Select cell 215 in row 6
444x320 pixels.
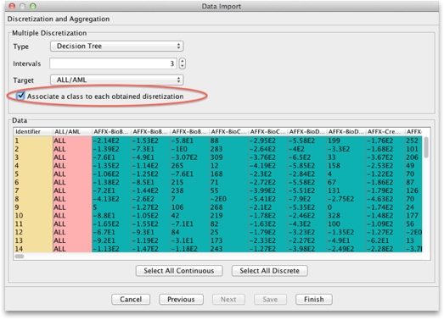pyautogui.click(x=189, y=182)
